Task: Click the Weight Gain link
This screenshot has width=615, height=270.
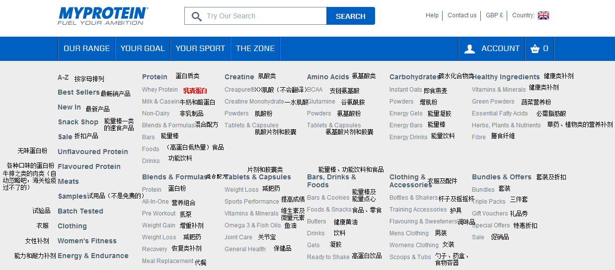Action: click(x=158, y=225)
